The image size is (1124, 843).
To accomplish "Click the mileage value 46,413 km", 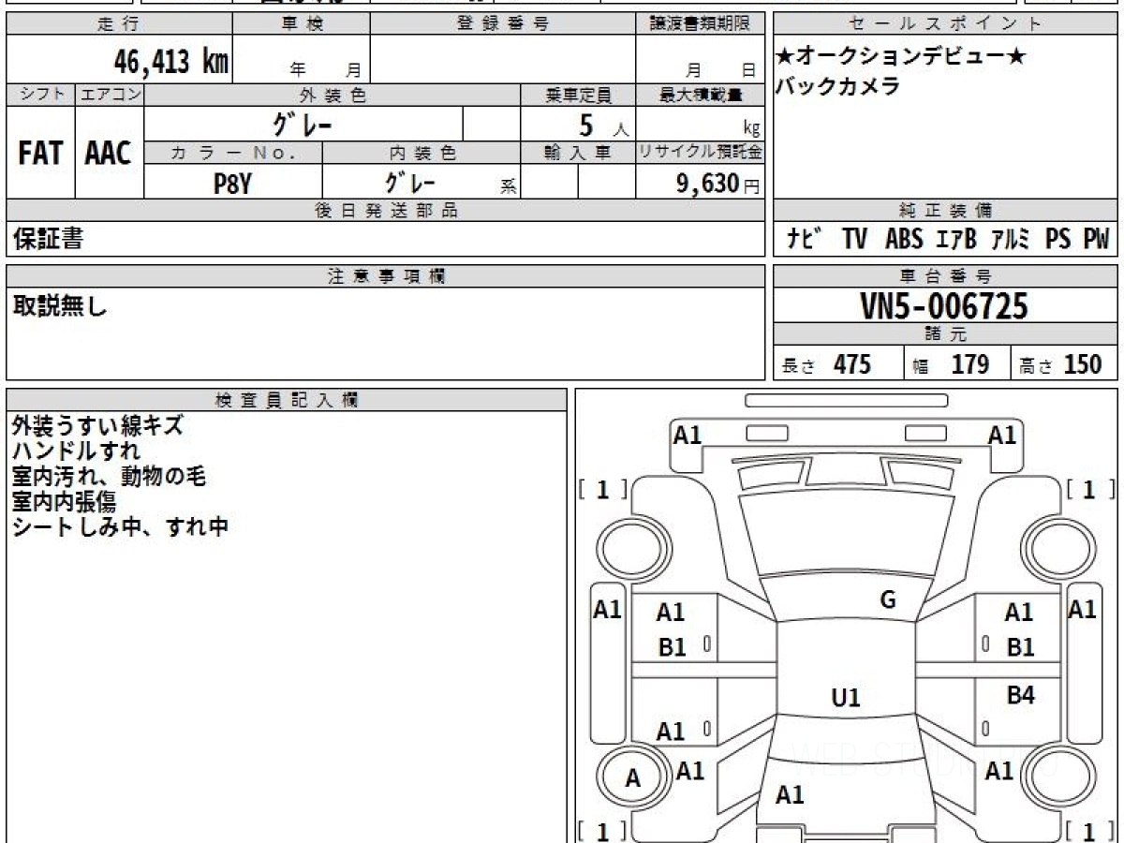I will 171,62.
